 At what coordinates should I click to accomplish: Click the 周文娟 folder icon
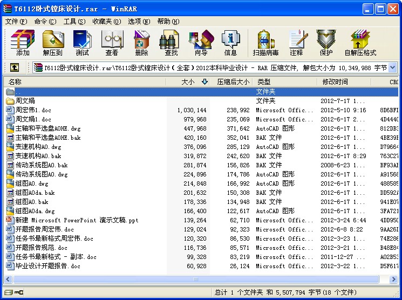[10, 101]
